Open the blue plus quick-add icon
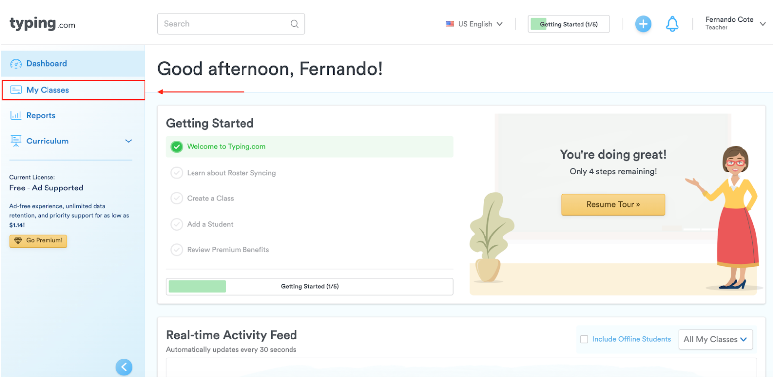Viewport: 775px width, 377px height. (643, 24)
